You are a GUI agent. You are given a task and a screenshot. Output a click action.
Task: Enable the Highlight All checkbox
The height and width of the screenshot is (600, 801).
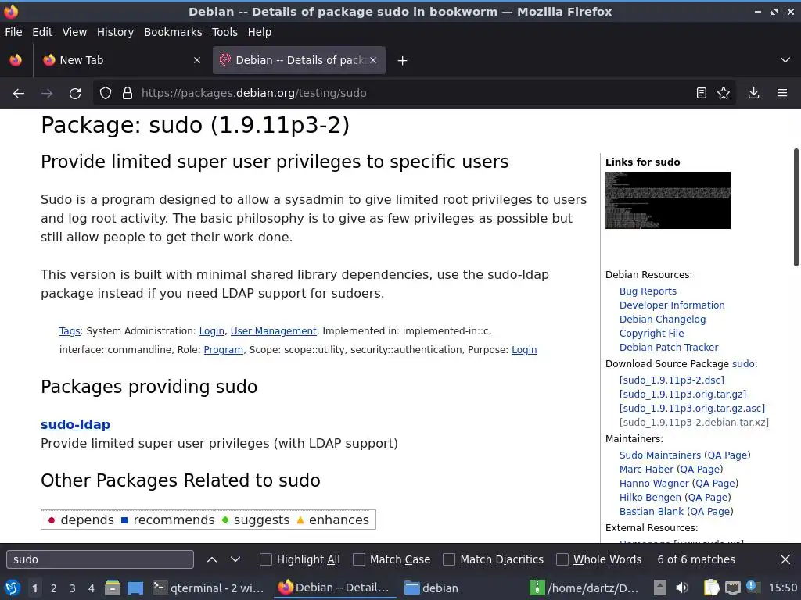click(x=266, y=559)
